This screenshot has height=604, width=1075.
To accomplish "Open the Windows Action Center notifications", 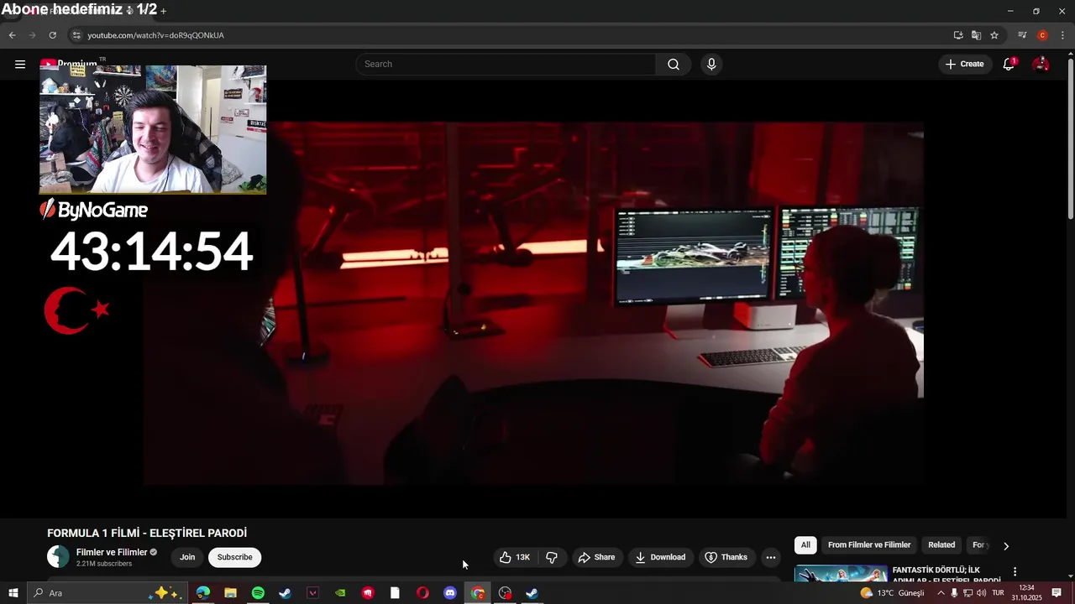I will pos(1057,593).
